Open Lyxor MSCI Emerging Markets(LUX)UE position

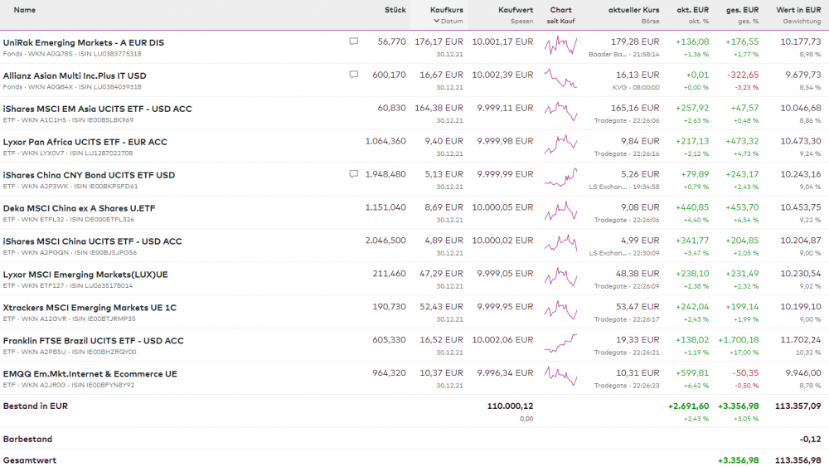[85, 275]
